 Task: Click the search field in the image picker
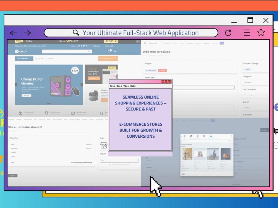click(x=207, y=141)
